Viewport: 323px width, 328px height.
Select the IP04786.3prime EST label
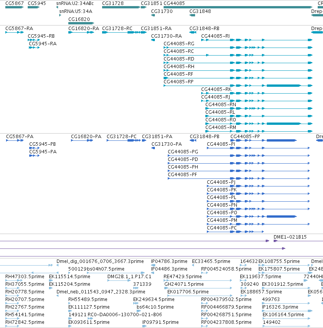169,261
